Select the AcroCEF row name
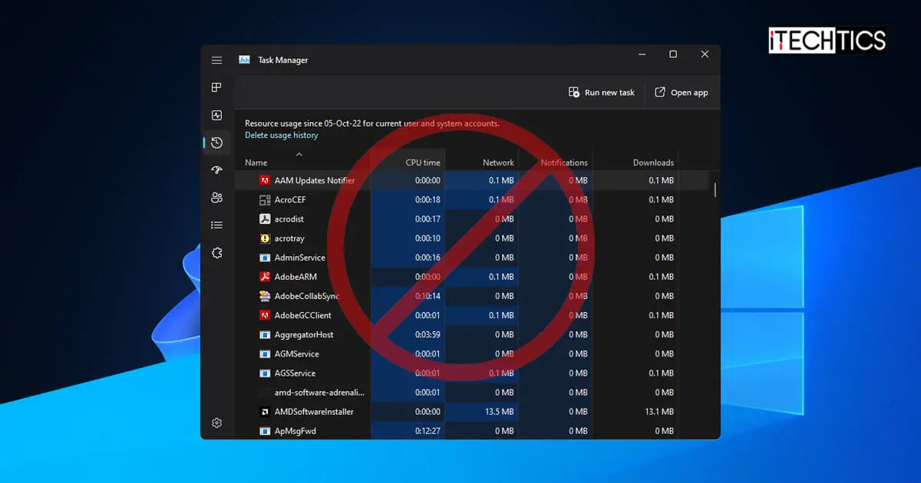921x483 pixels. (x=290, y=199)
